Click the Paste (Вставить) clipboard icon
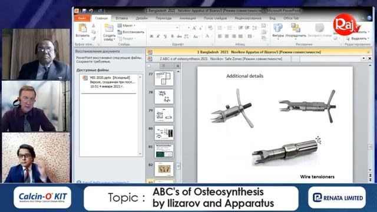The height and width of the screenshot is (212, 377). (x=82, y=28)
